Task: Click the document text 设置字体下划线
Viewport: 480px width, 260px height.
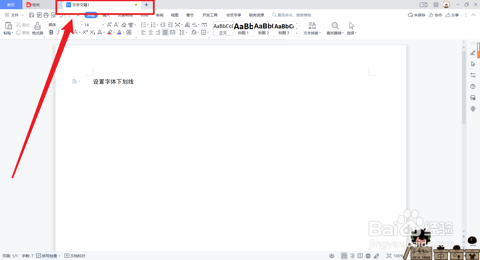Action: click(113, 82)
